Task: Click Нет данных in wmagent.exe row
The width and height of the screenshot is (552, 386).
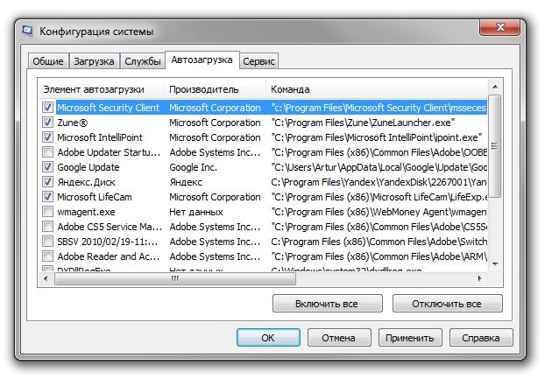Action: [196, 212]
